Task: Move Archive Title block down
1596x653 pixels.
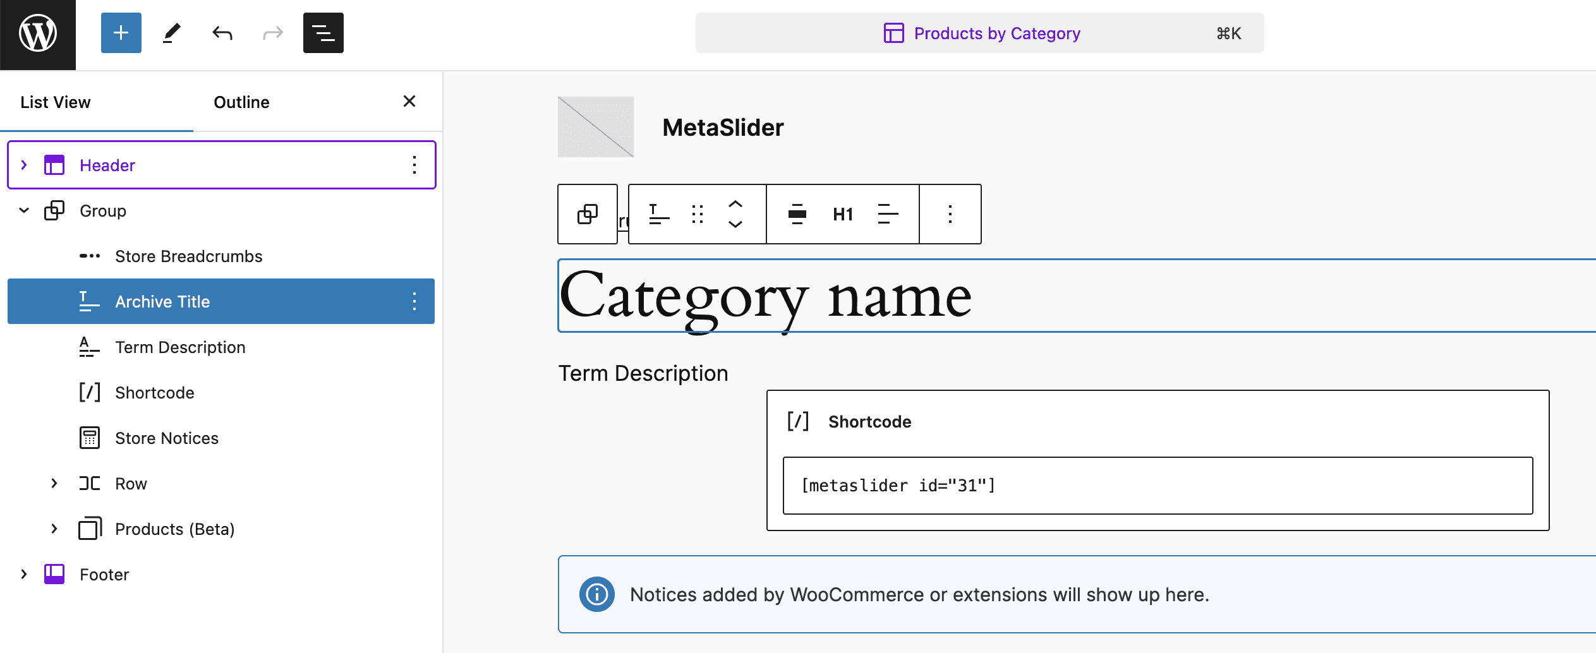Action: coord(735,224)
